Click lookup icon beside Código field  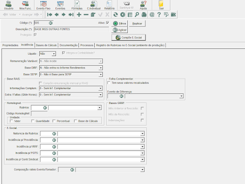[x=51, y=23]
